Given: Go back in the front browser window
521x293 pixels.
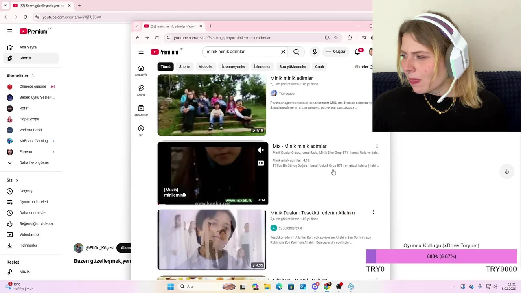Looking at the screenshot, I should tap(137, 38).
